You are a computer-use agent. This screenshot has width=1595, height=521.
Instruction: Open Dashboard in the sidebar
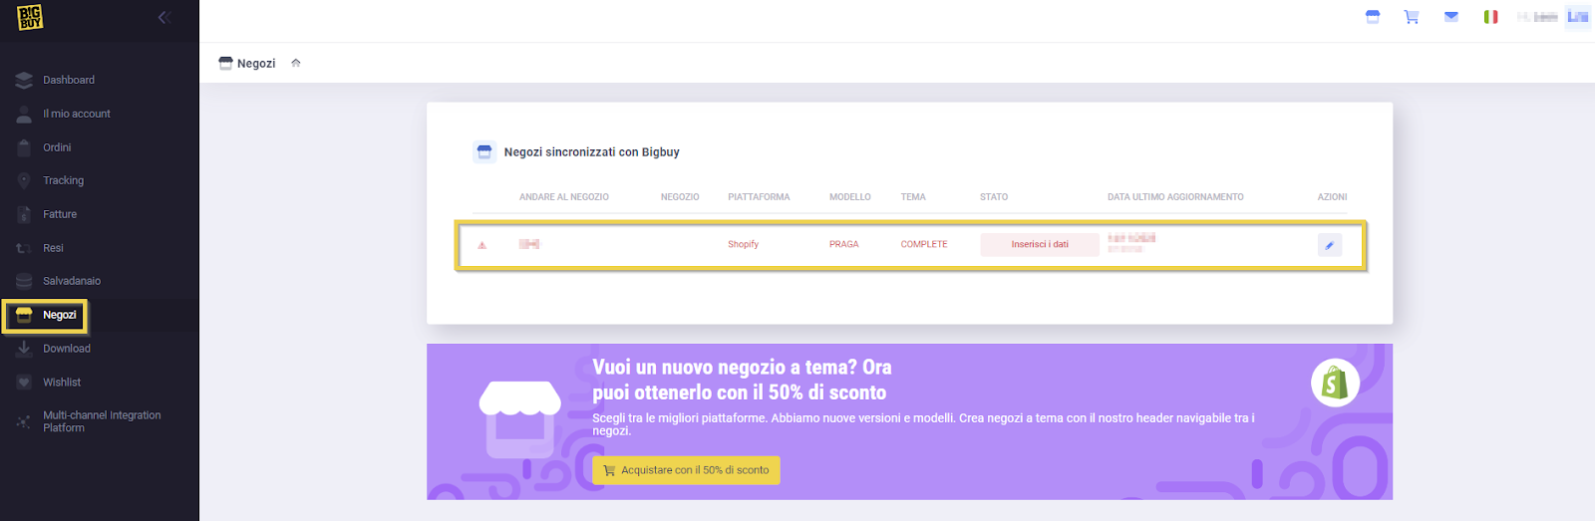[69, 80]
